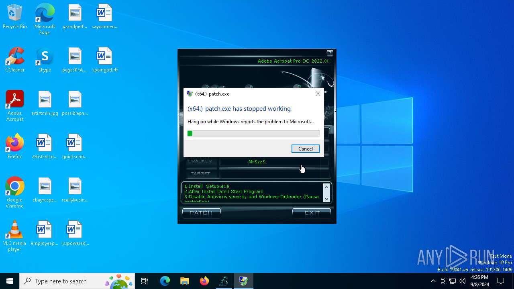The image size is (514, 289).
Task: Open the Microsoft Edge desktop shortcut
Action: pos(45,19)
